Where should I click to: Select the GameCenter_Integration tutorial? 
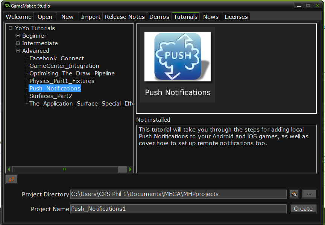[64, 66]
